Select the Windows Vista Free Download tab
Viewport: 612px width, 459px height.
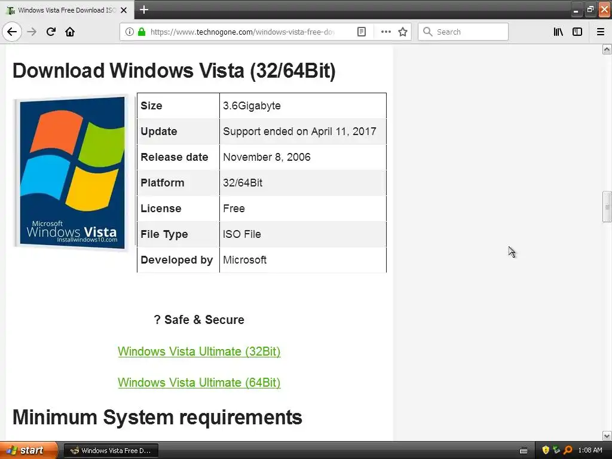click(x=67, y=10)
